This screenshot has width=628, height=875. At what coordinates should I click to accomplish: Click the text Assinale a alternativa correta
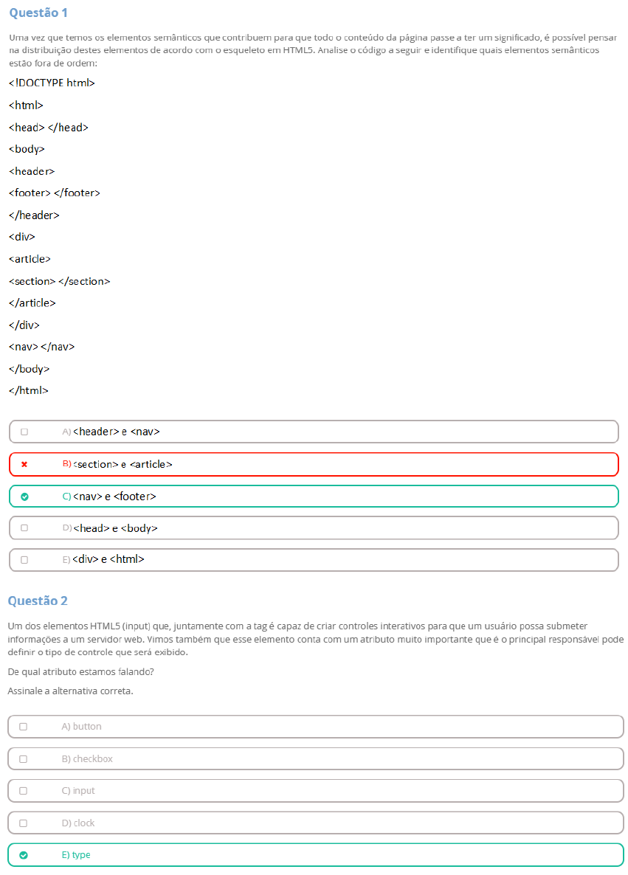click(x=70, y=691)
